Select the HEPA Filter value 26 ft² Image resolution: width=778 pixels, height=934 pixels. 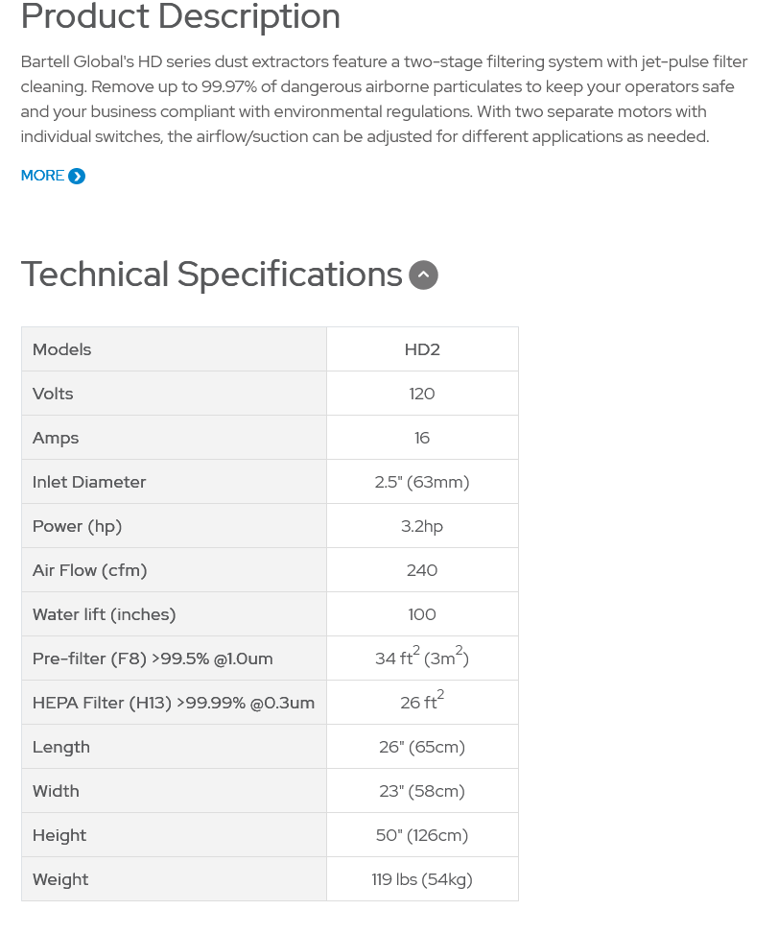tap(422, 701)
